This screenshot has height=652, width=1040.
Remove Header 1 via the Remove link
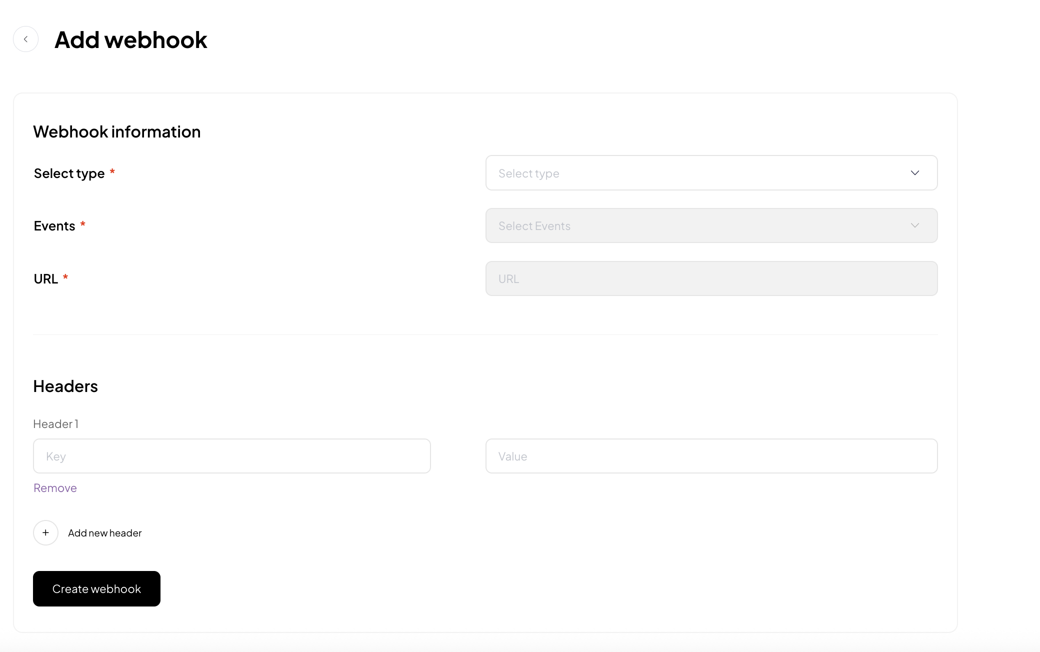[x=55, y=488]
